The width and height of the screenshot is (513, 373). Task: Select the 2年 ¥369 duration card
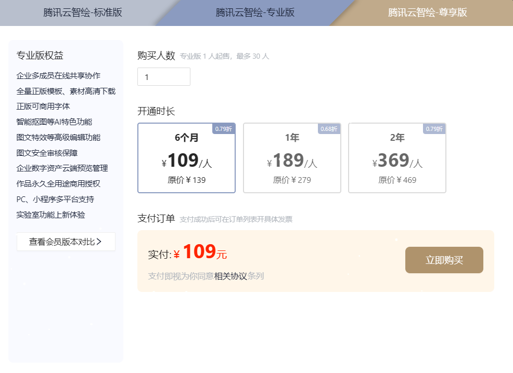click(x=397, y=158)
